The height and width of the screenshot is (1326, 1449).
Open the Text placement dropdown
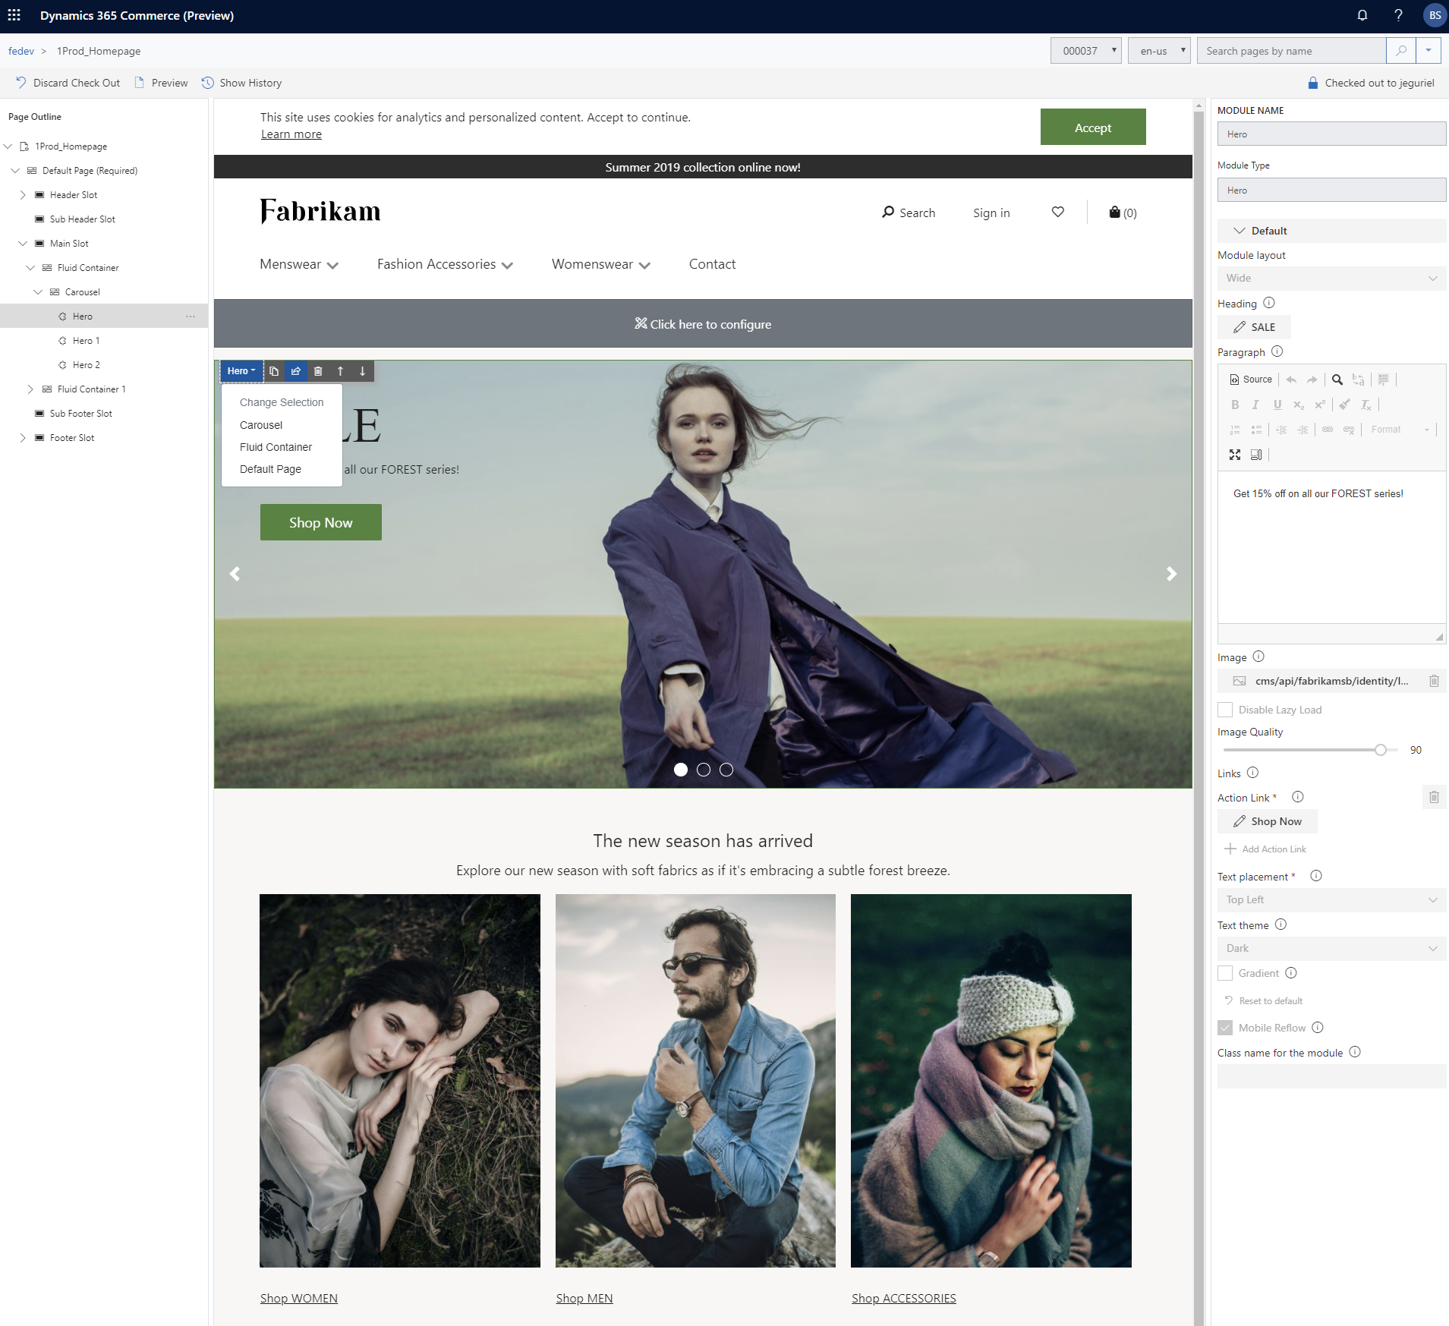(1331, 899)
